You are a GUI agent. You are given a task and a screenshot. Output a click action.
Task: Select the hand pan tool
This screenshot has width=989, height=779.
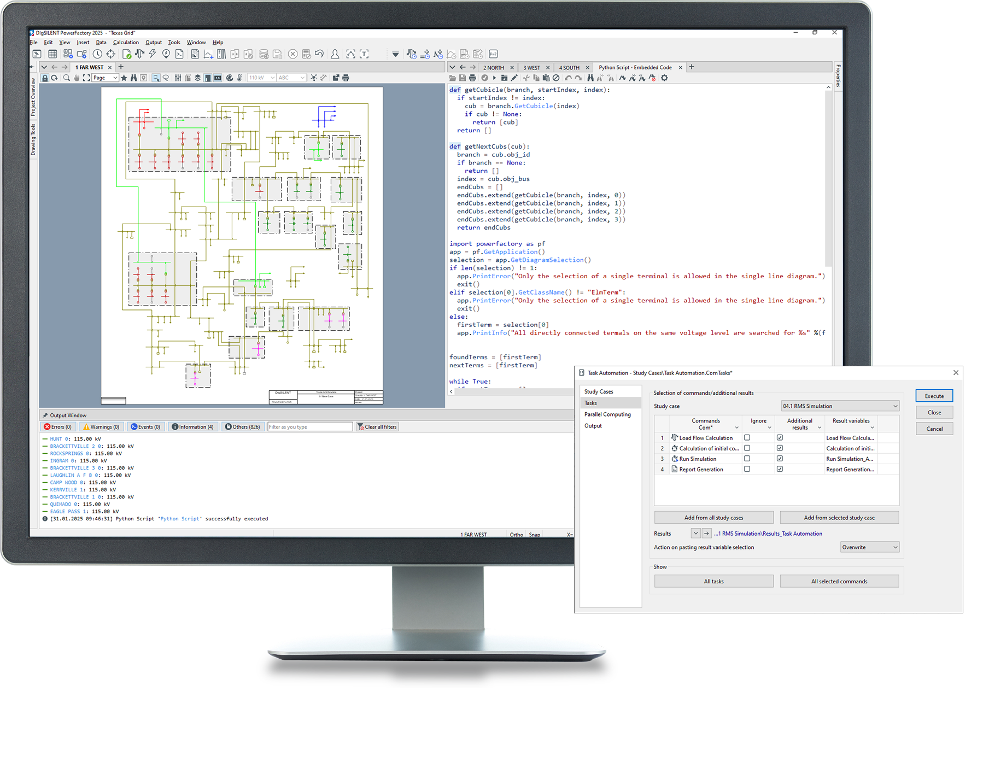pos(77,78)
